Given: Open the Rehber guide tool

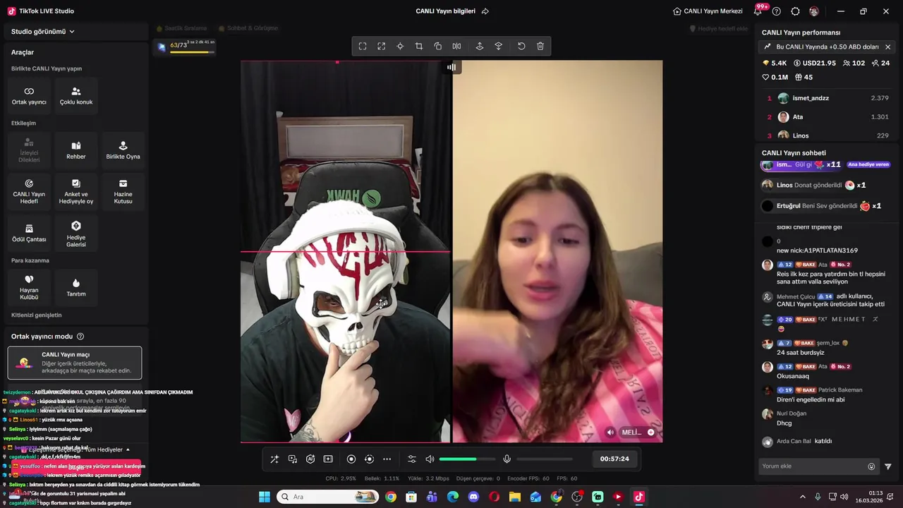Looking at the screenshot, I should coord(76,150).
